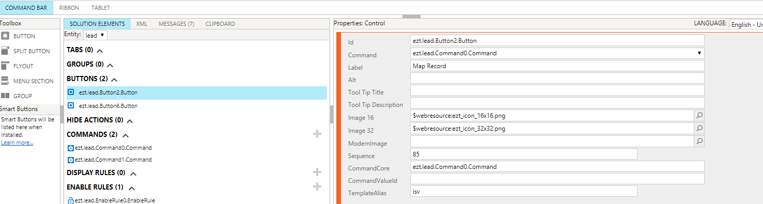Open the Command dropdown list
The height and width of the screenshot is (204, 763).
tap(557, 53)
